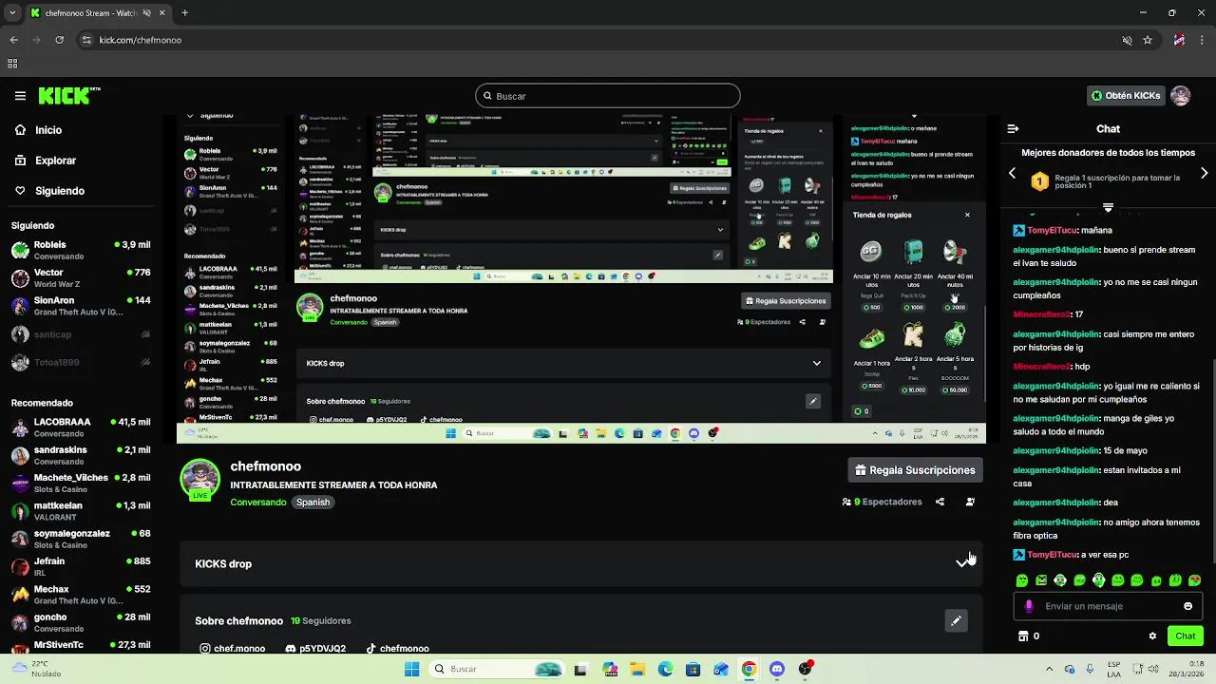The width and height of the screenshot is (1216, 684).
Task: Open a new browser tab
Action: point(184,13)
